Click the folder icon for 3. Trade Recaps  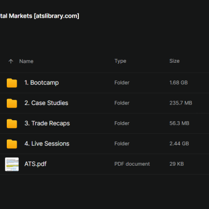point(12,124)
